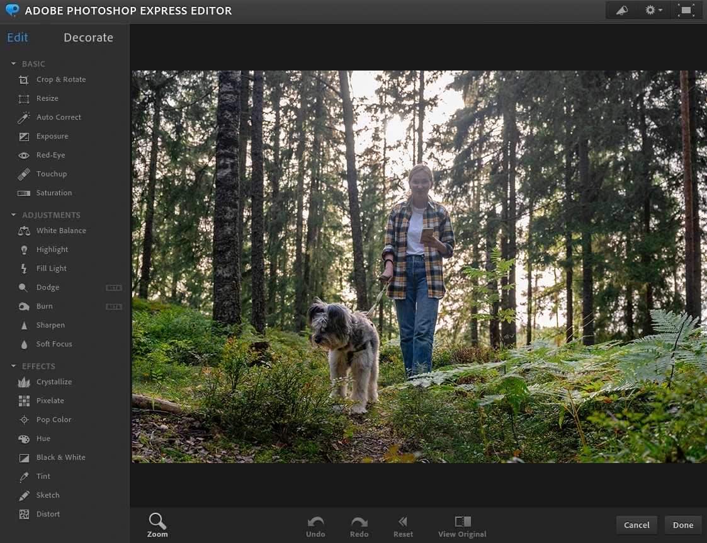Select the White Balance scales icon
The width and height of the screenshot is (707, 543).
pyautogui.click(x=24, y=231)
